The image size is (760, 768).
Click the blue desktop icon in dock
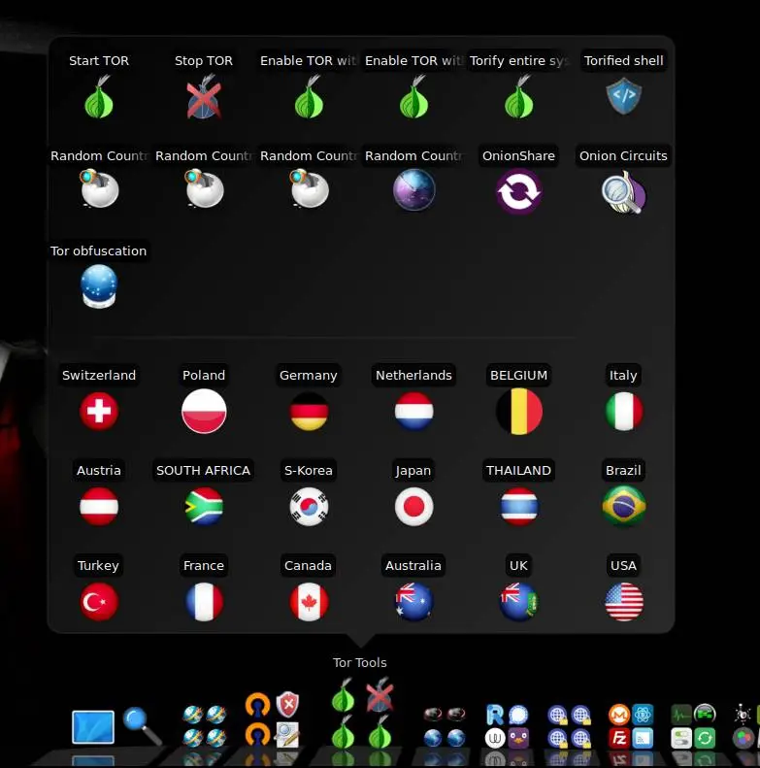93,727
